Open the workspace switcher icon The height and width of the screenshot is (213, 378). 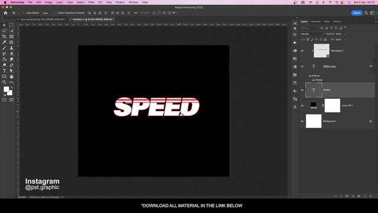click(x=373, y=13)
